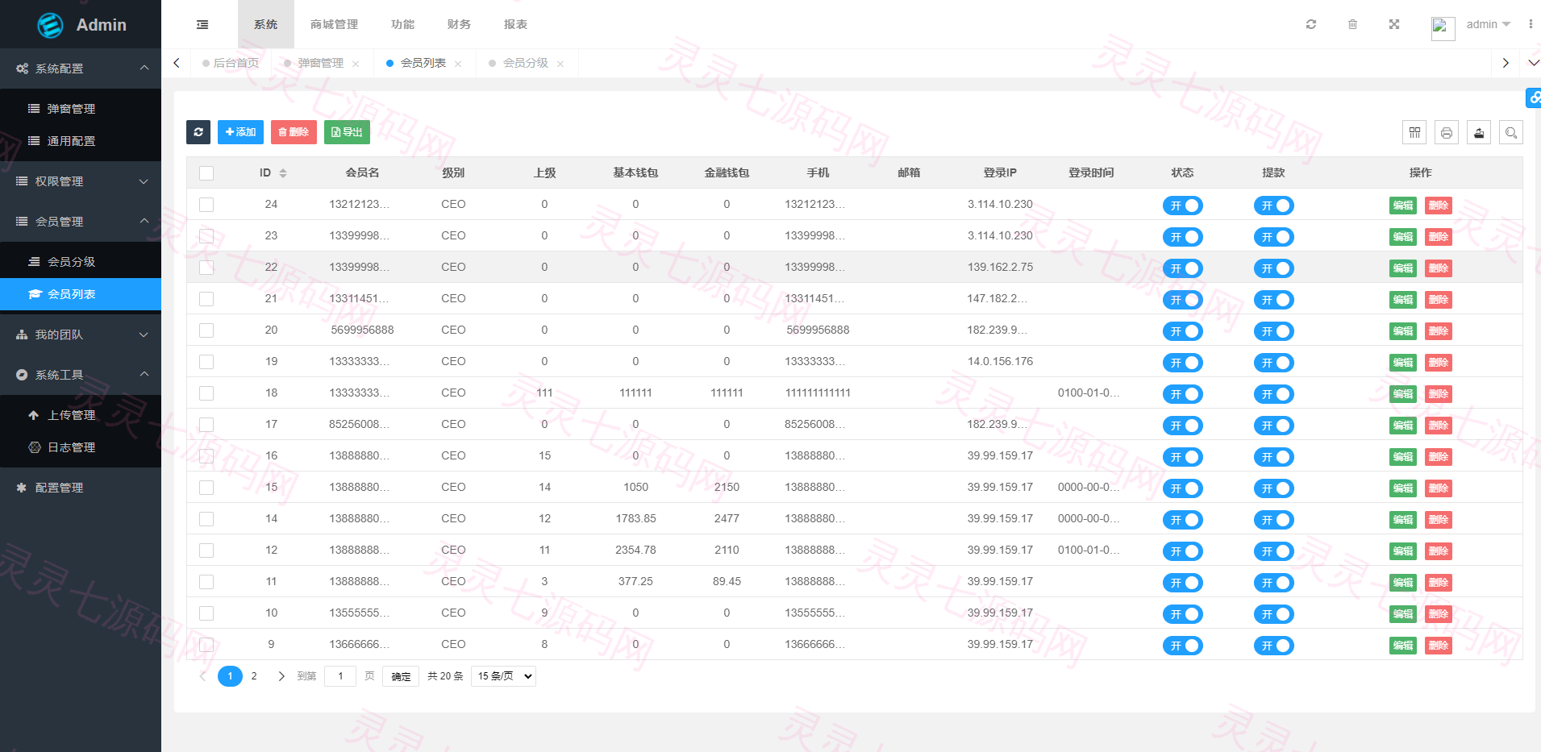
Task: Toggle the 状态 switch for row ID 23
Action: [x=1182, y=237]
